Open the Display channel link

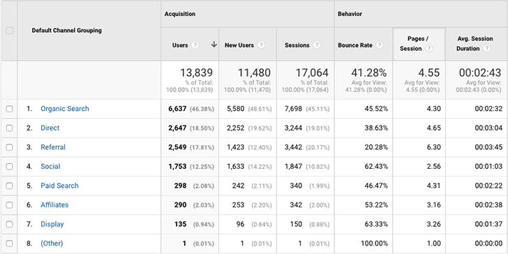pos(52,224)
